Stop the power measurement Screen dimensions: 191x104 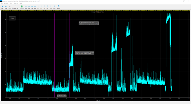[x=6, y=7]
